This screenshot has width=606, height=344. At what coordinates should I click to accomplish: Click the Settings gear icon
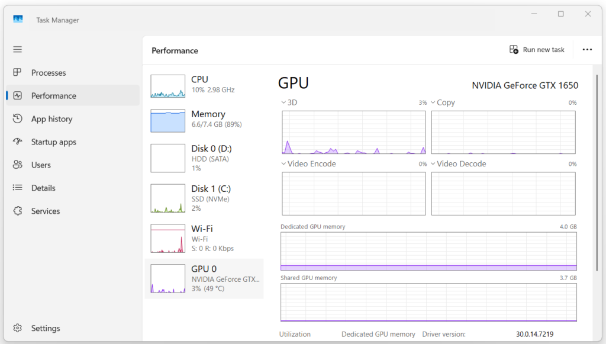(x=17, y=328)
